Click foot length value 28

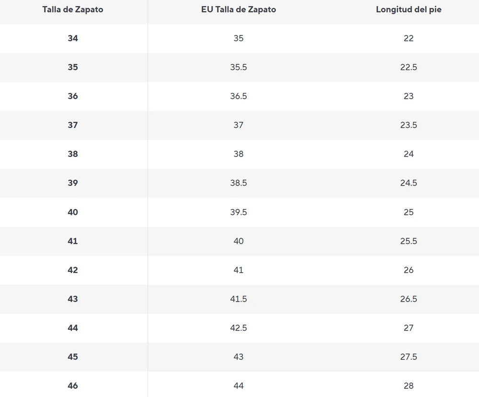(409, 385)
